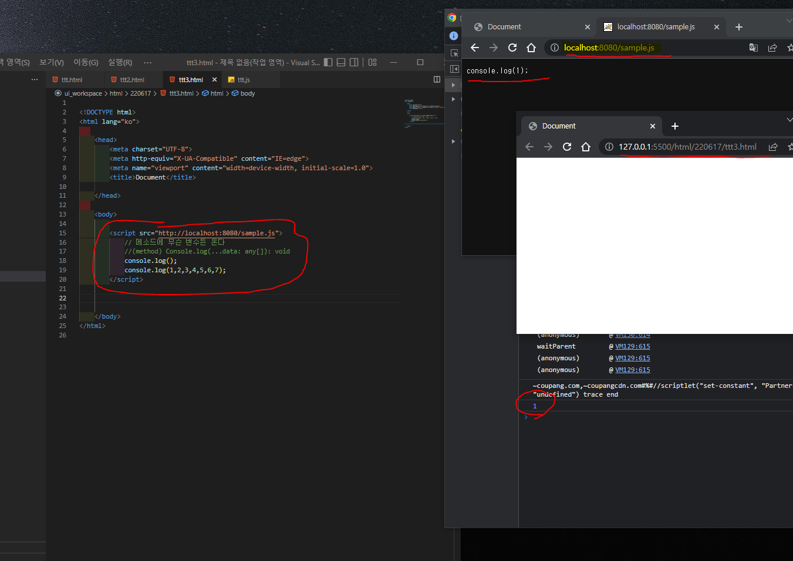The image size is (793, 561).
Task: Toggle DevTools console sidebar icon
Action: [454, 69]
